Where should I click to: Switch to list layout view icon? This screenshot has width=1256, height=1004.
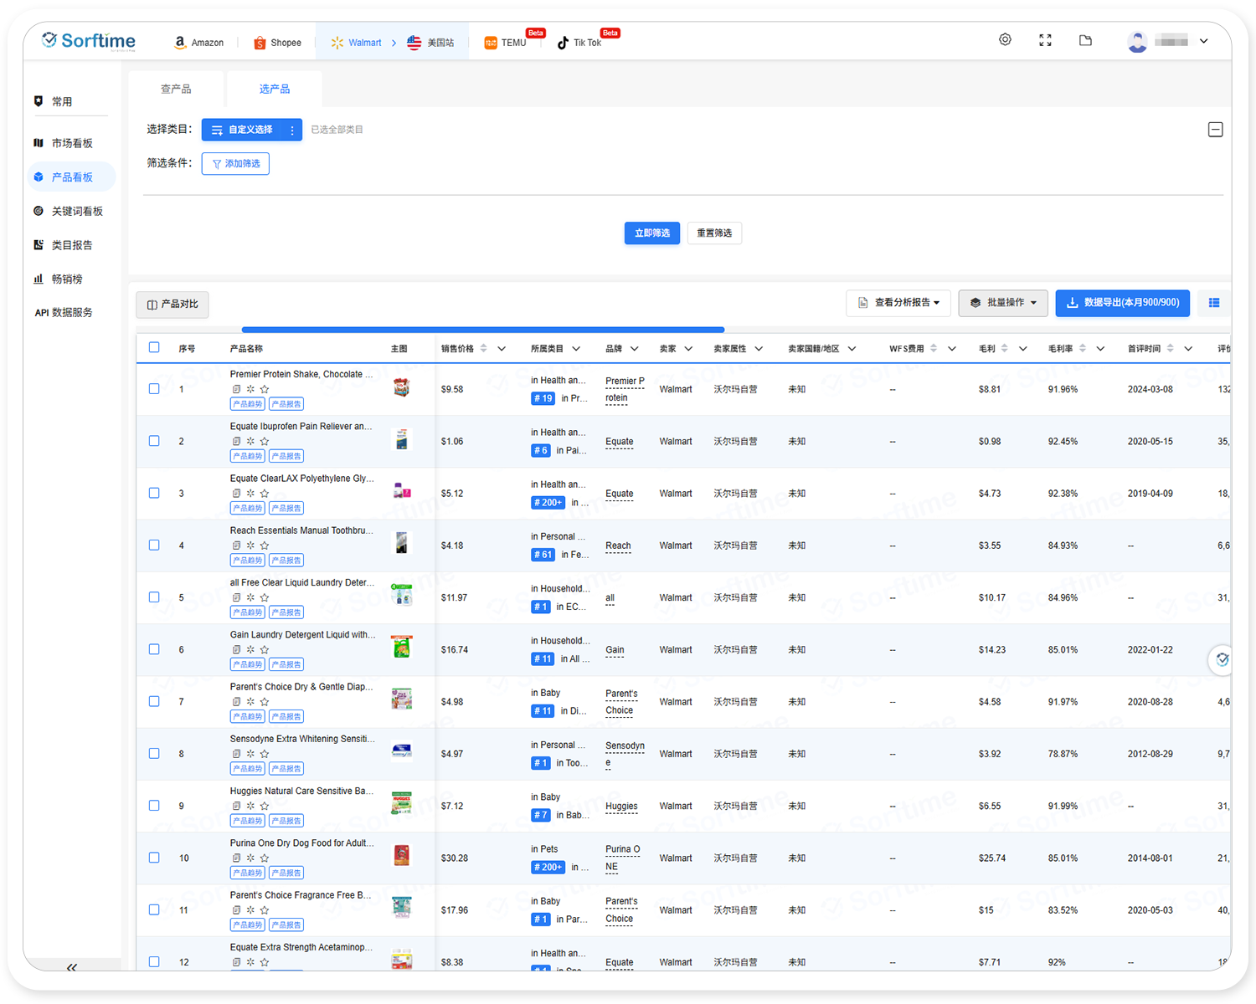pyautogui.click(x=1213, y=303)
